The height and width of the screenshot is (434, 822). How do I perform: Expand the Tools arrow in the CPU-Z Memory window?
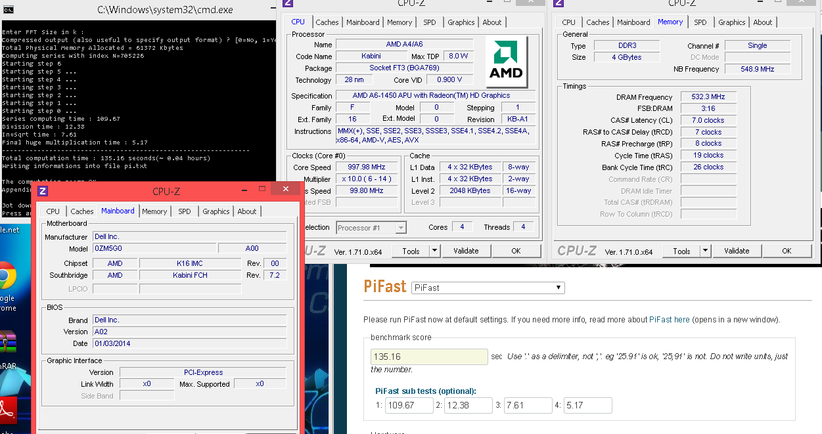point(705,251)
